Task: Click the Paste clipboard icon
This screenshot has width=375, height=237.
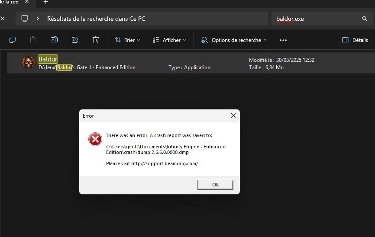Action: pyautogui.click(x=33, y=40)
